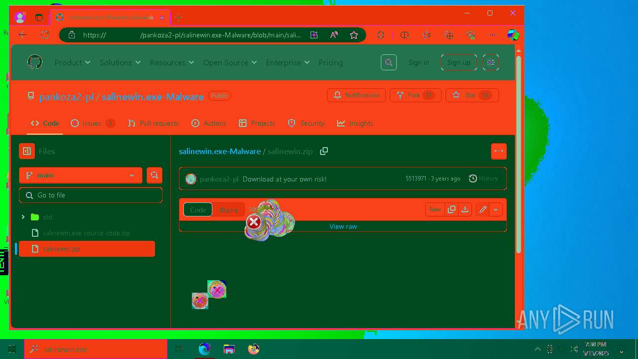
Task: Click the View raw link
Action: 343,226
